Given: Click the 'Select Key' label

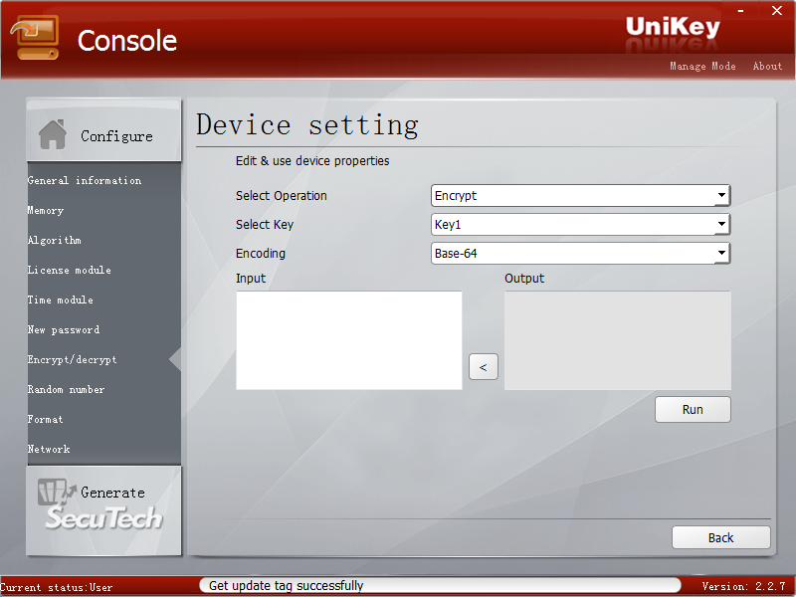Looking at the screenshot, I should coord(265,225).
